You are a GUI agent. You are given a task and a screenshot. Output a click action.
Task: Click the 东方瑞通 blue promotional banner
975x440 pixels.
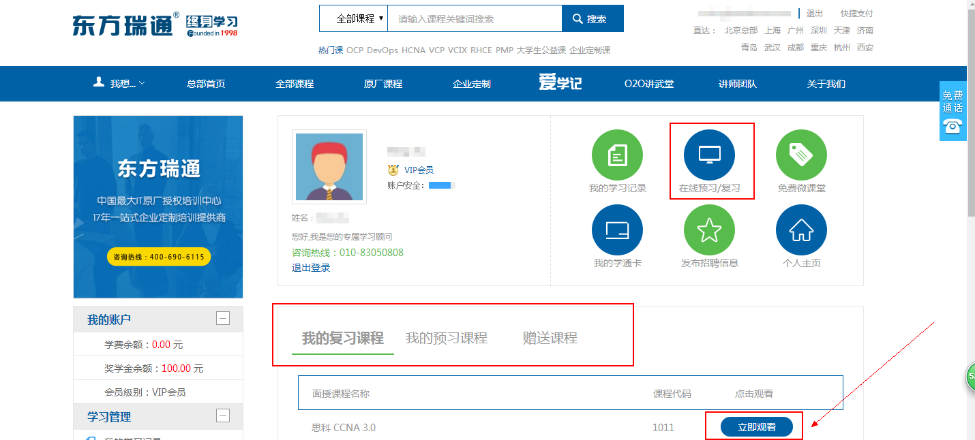pos(158,207)
